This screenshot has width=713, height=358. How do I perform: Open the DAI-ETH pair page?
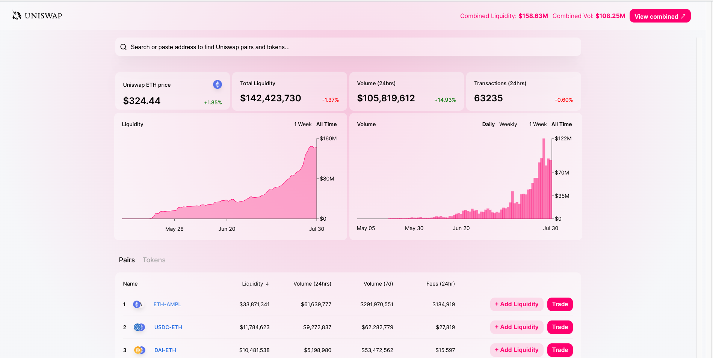point(165,350)
